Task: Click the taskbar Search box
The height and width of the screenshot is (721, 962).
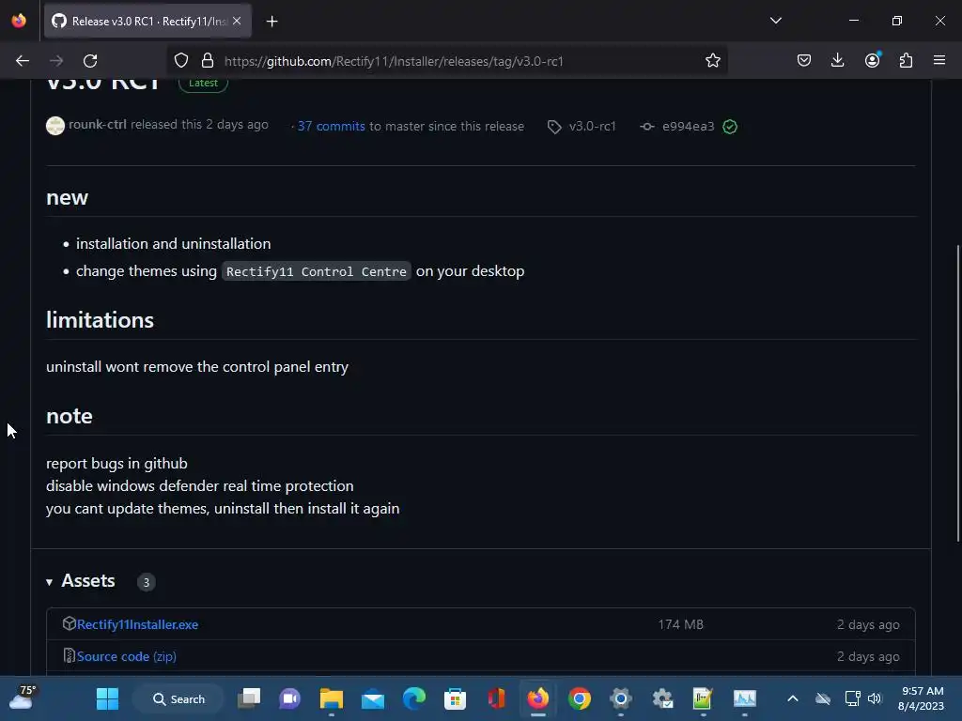Action: pyautogui.click(x=178, y=698)
